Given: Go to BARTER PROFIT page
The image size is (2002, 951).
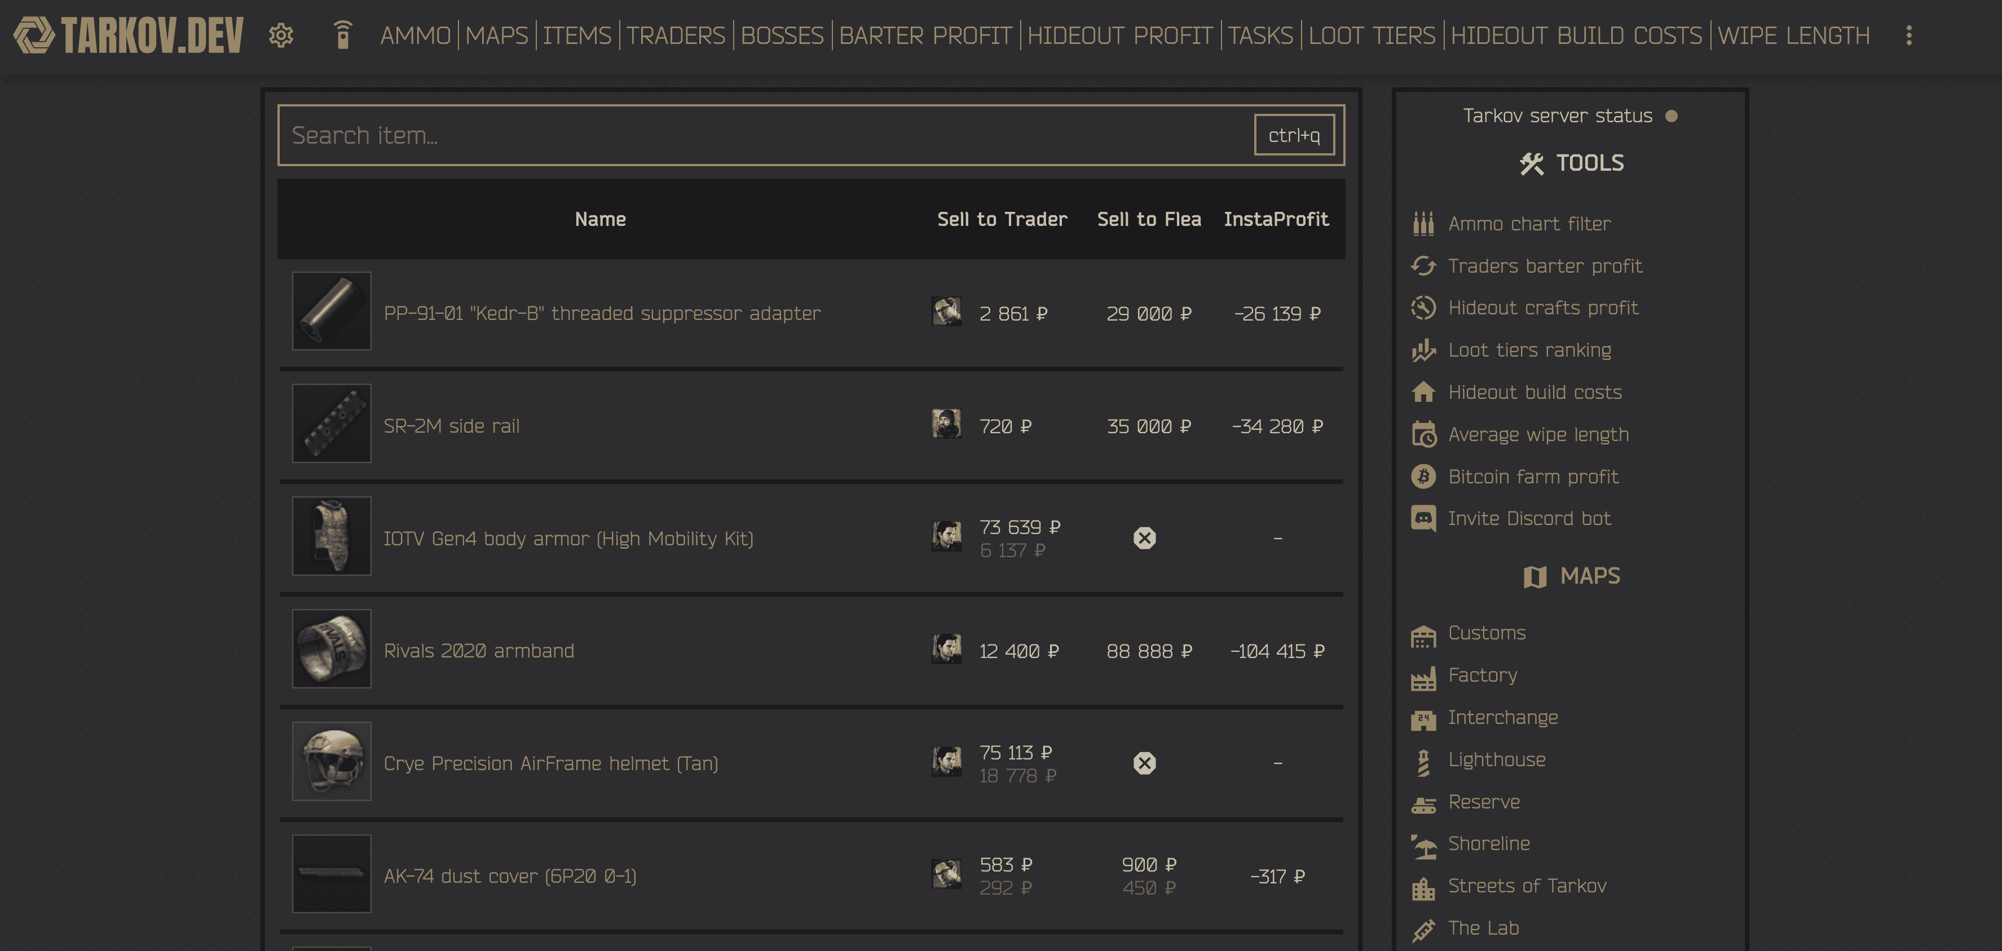Looking at the screenshot, I should 925,35.
